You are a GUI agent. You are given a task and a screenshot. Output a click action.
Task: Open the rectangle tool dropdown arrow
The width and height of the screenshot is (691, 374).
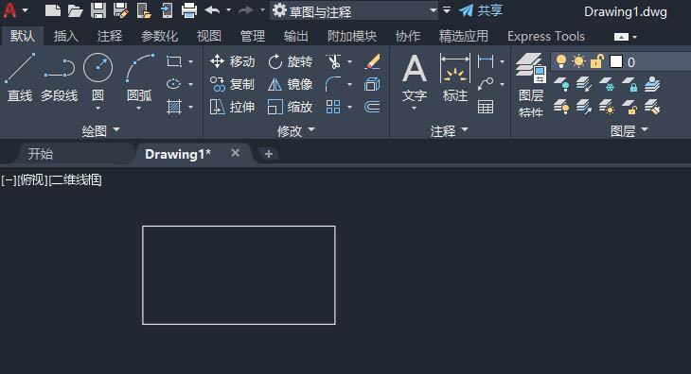tap(191, 62)
